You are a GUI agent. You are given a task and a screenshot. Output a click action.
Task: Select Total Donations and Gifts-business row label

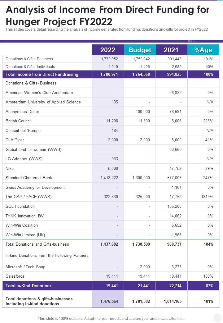point(37,244)
